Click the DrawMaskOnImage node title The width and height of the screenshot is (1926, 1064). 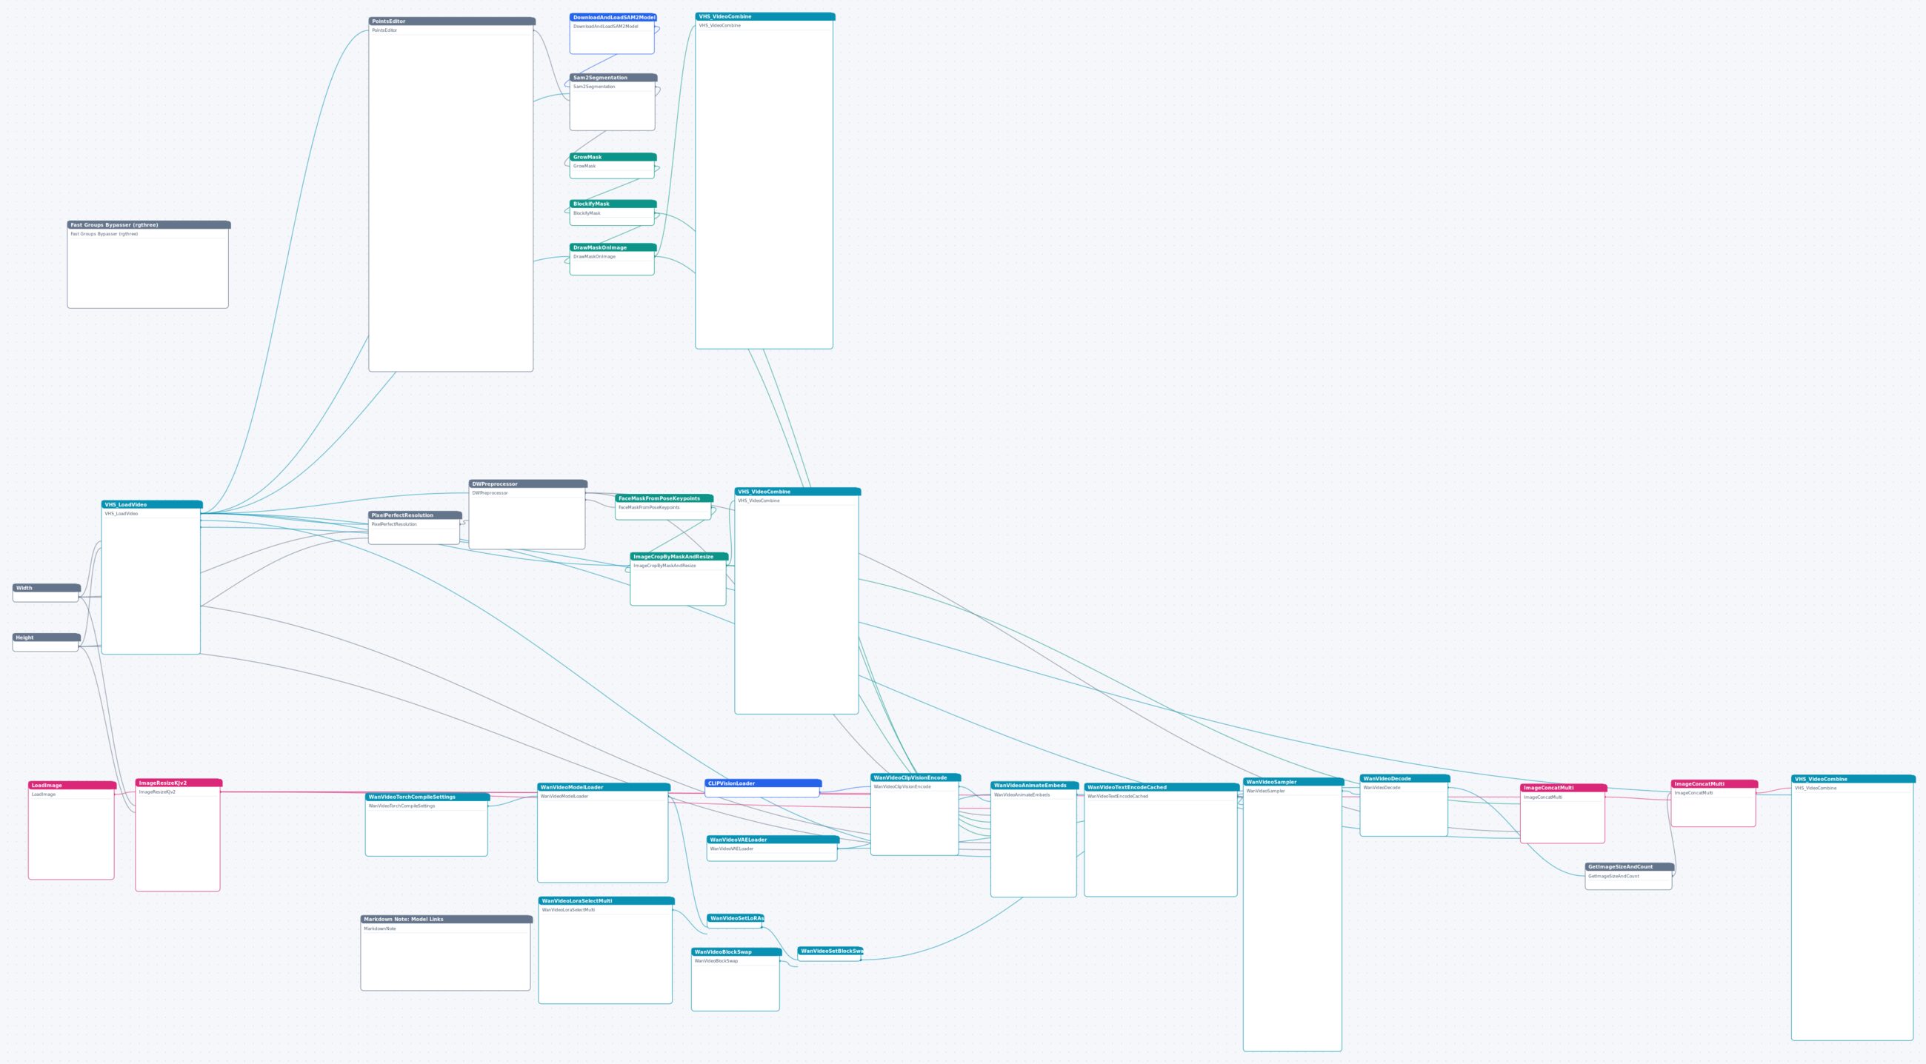(613, 247)
